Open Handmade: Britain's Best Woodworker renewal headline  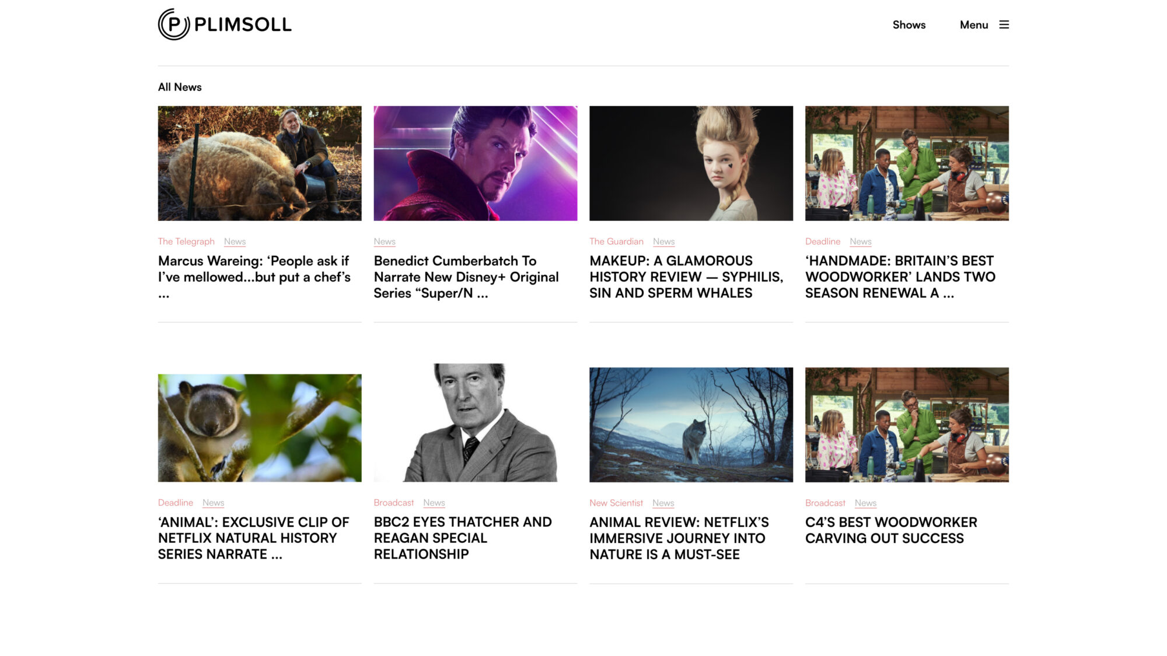(x=900, y=277)
